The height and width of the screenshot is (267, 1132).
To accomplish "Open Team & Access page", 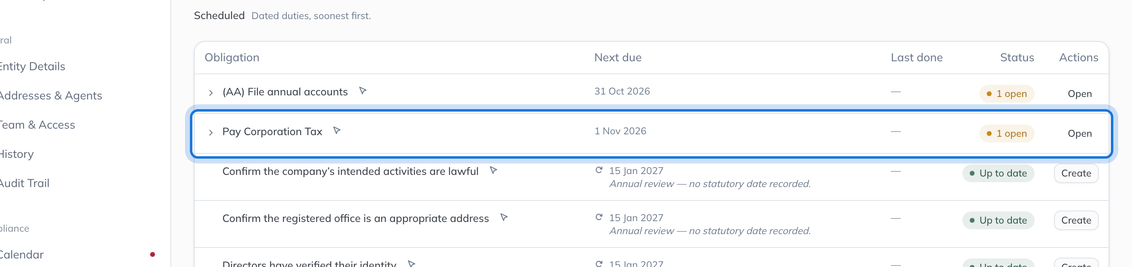I will pos(37,125).
